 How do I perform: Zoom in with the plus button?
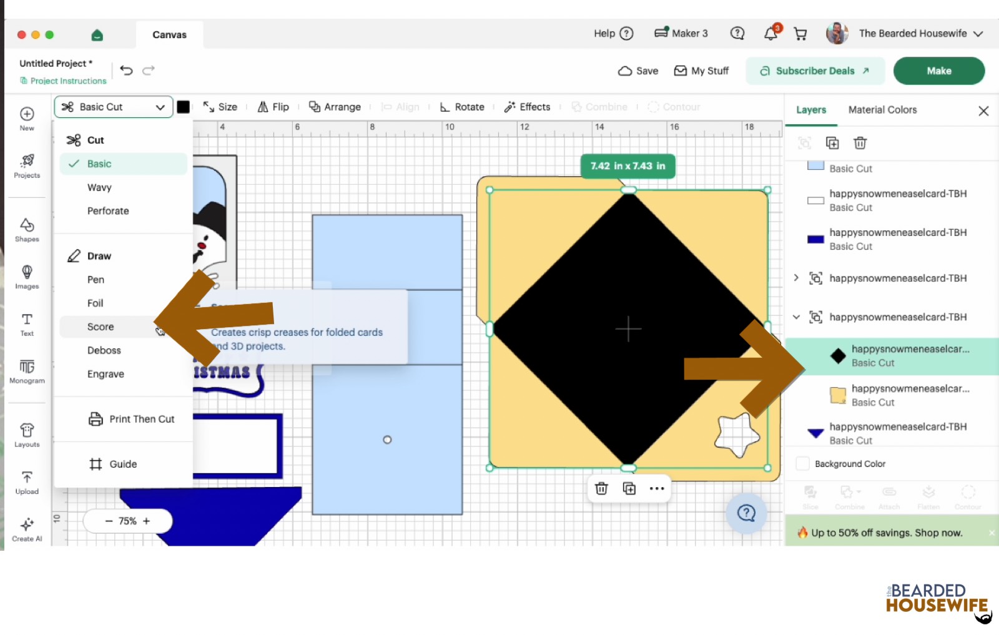[x=147, y=521]
